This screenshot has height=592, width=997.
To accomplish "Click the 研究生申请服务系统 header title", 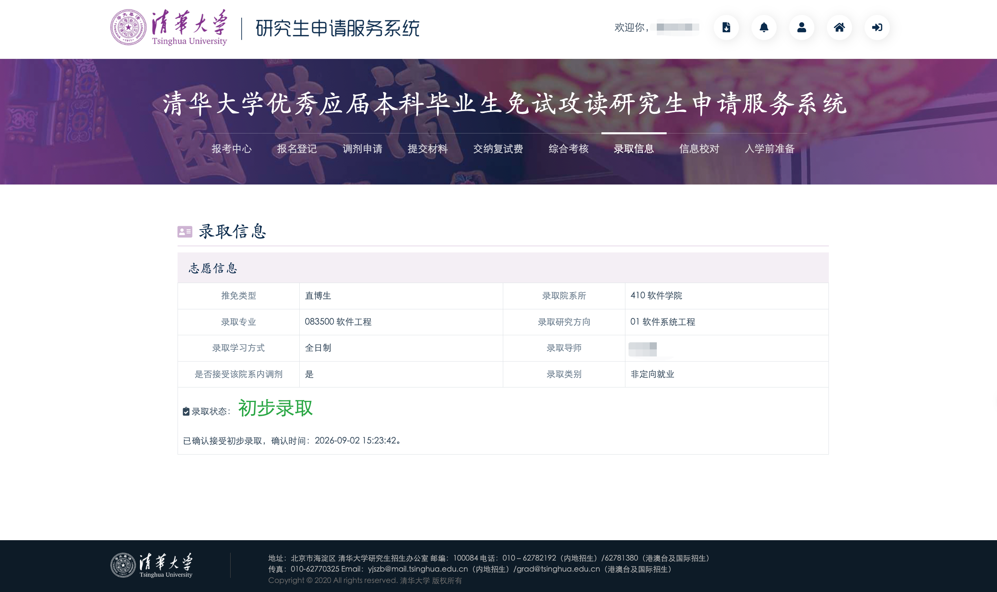I will [338, 28].
